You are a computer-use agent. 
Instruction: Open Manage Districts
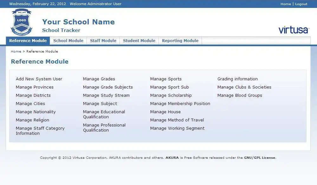pyautogui.click(x=33, y=95)
